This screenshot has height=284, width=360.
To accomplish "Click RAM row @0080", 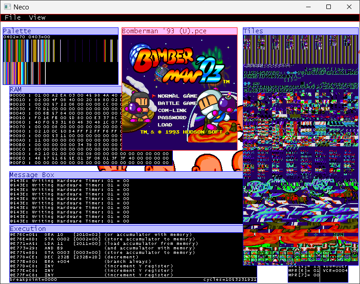I will [x=66, y=131].
